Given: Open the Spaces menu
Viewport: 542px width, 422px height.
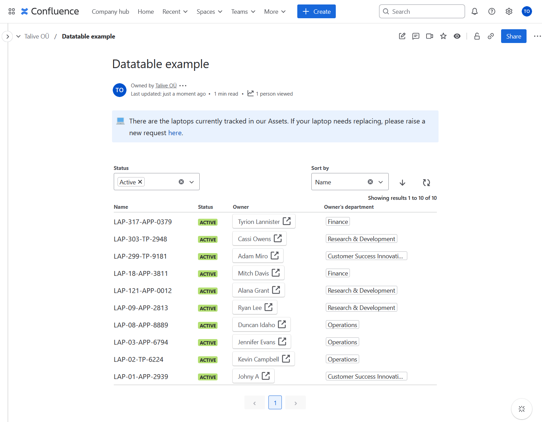Looking at the screenshot, I should click(x=209, y=12).
